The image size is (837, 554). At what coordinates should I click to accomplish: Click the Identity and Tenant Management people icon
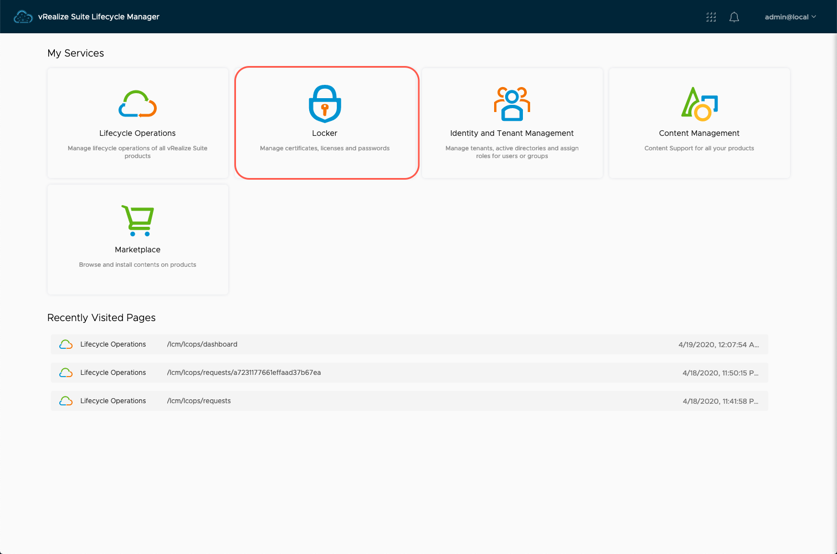(512, 104)
